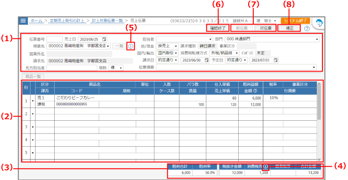Image resolution: width=348 pixels, height=180 pixels.
Task: Click 仕入単価 cell 60
Action: (222, 98)
